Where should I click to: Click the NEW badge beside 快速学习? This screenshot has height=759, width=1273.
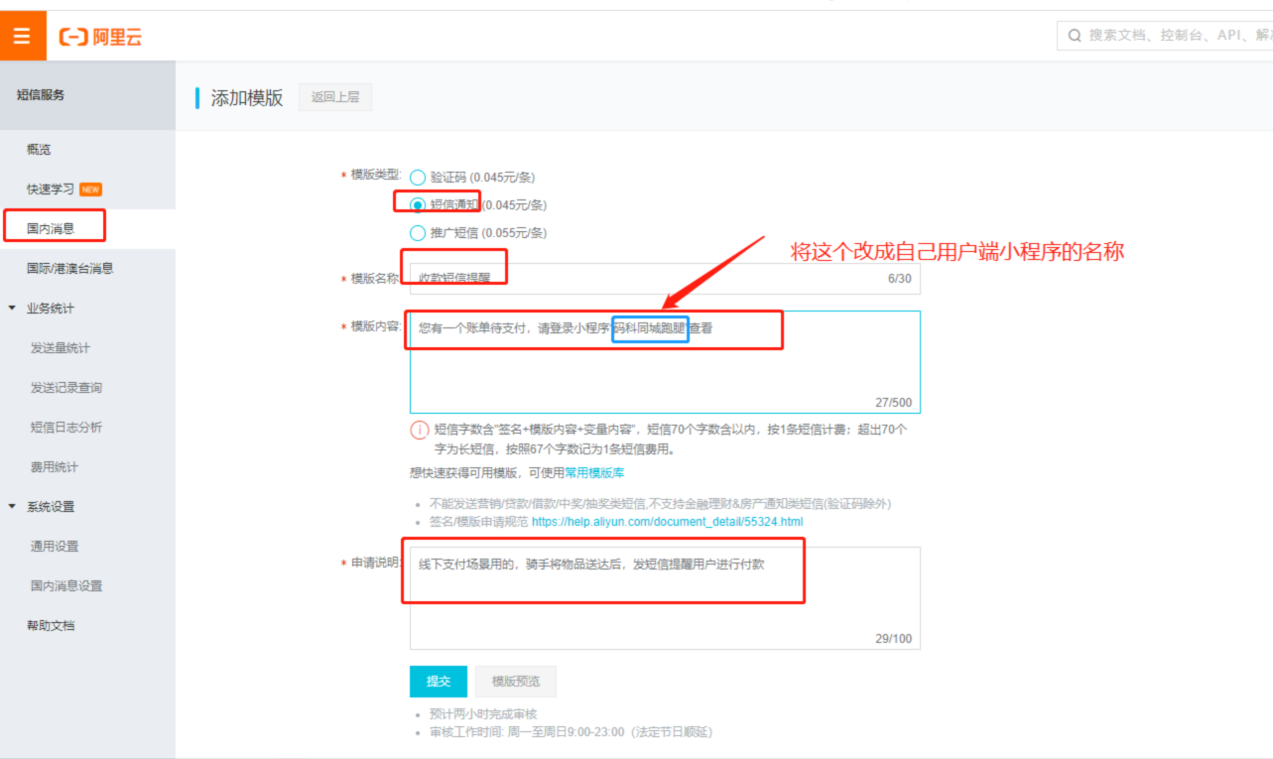pyautogui.click(x=90, y=190)
